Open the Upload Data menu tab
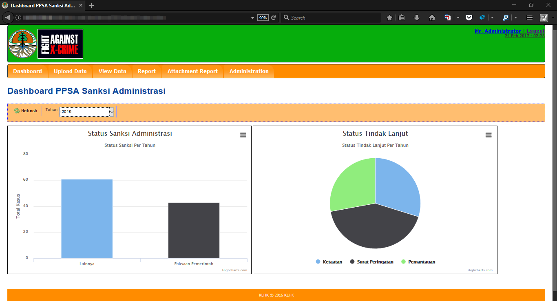Viewport: 557px width, 301px height. click(70, 71)
